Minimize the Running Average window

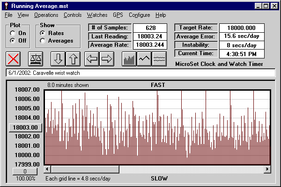click(258, 6)
